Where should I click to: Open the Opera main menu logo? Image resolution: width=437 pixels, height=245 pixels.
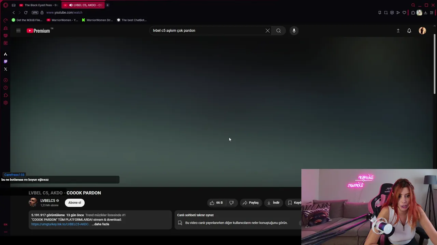5,5
